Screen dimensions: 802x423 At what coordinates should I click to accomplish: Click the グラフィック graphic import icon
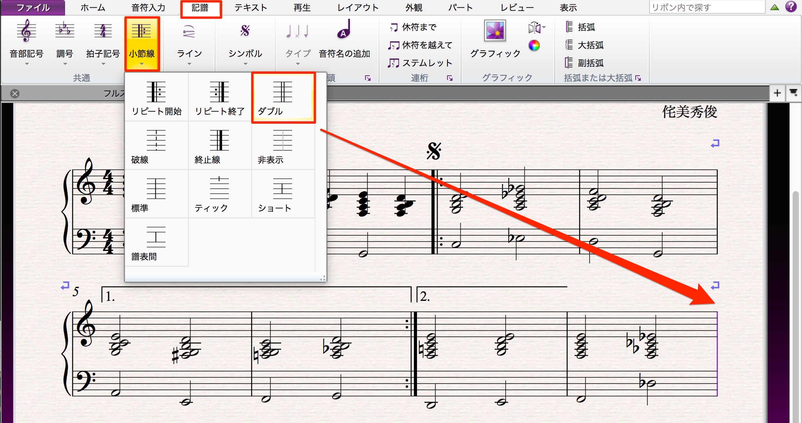495,30
